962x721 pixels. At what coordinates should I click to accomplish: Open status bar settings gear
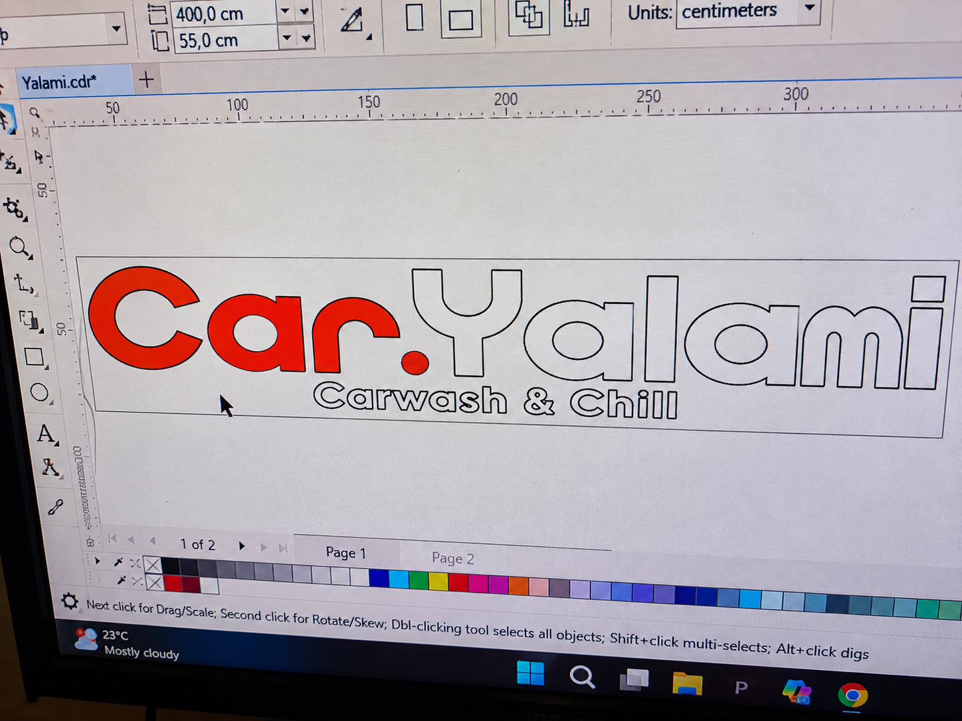(x=70, y=601)
